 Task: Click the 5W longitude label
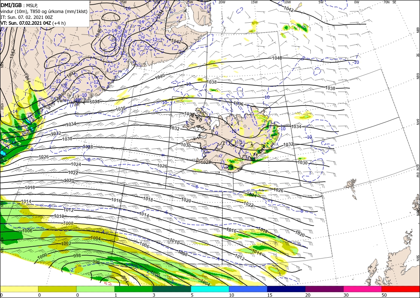coord(321,2)
